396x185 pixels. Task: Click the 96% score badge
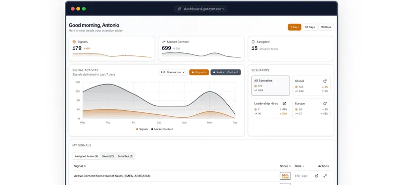point(285,176)
